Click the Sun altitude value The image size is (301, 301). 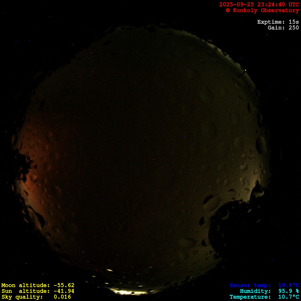(64, 291)
